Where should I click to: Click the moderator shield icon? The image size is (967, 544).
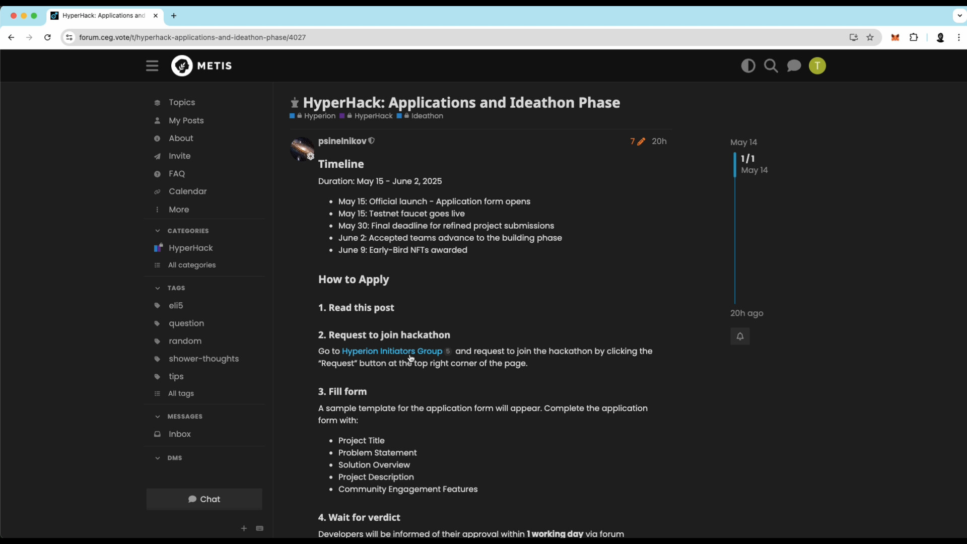[372, 141]
